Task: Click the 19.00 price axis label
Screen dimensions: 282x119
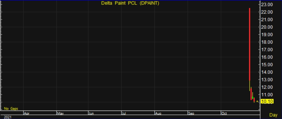Action: click(267, 35)
